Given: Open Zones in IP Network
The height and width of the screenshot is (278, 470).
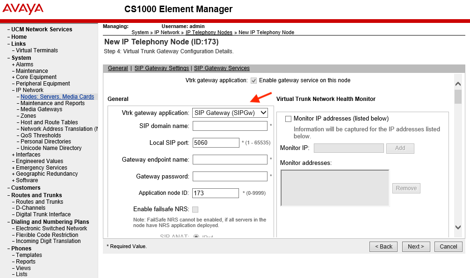Looking at the screenshot, I should [x=28, y=116].
